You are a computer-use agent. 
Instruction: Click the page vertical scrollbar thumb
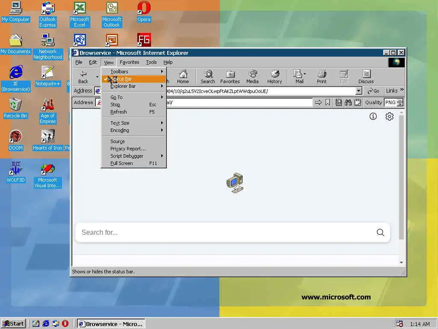(401, 177)
